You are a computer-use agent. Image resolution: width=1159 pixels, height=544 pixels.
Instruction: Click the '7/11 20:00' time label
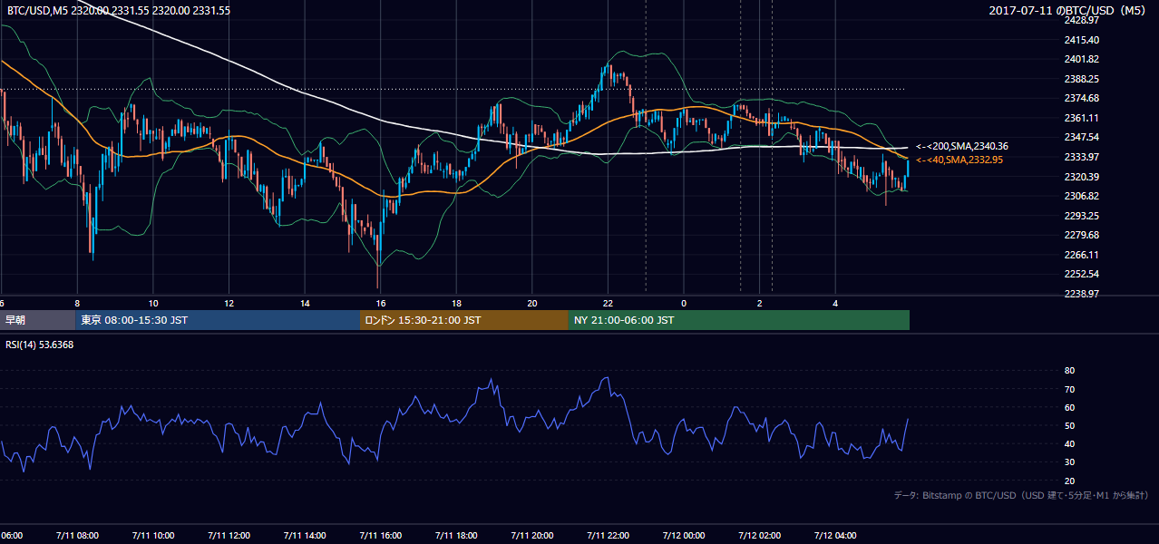pos(532,535)
